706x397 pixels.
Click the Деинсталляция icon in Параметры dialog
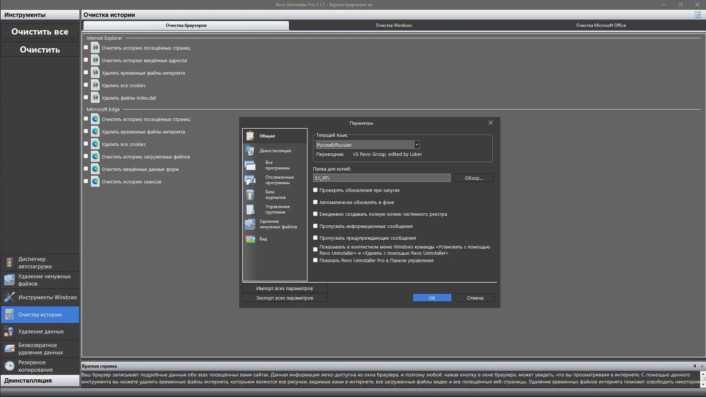250,150
